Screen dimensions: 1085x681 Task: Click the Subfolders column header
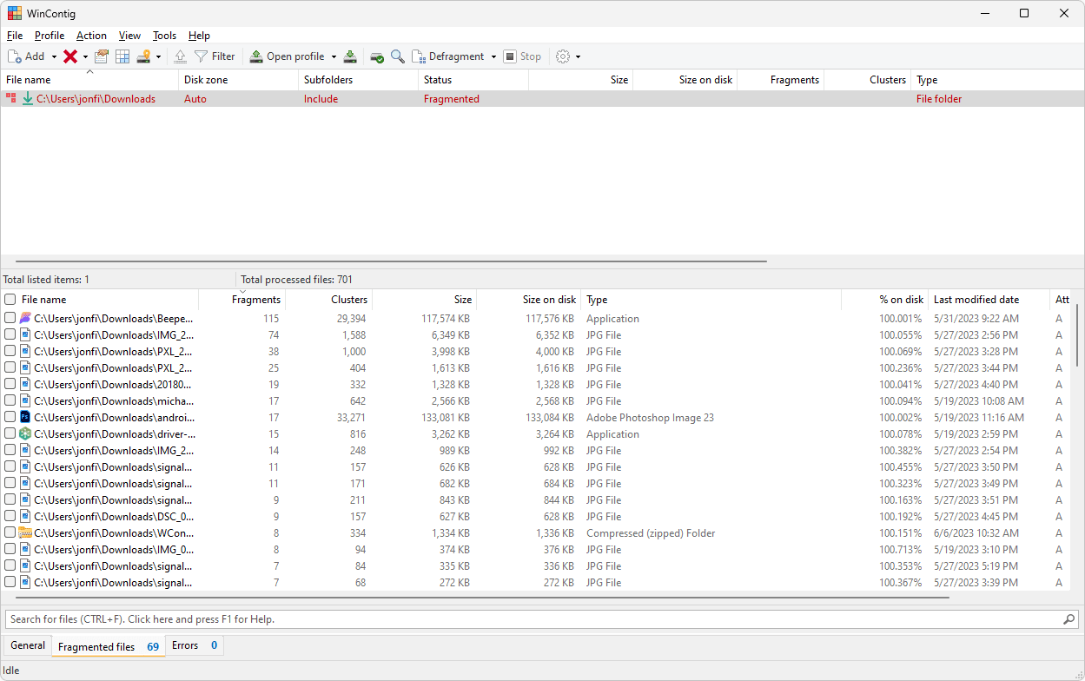358,80
